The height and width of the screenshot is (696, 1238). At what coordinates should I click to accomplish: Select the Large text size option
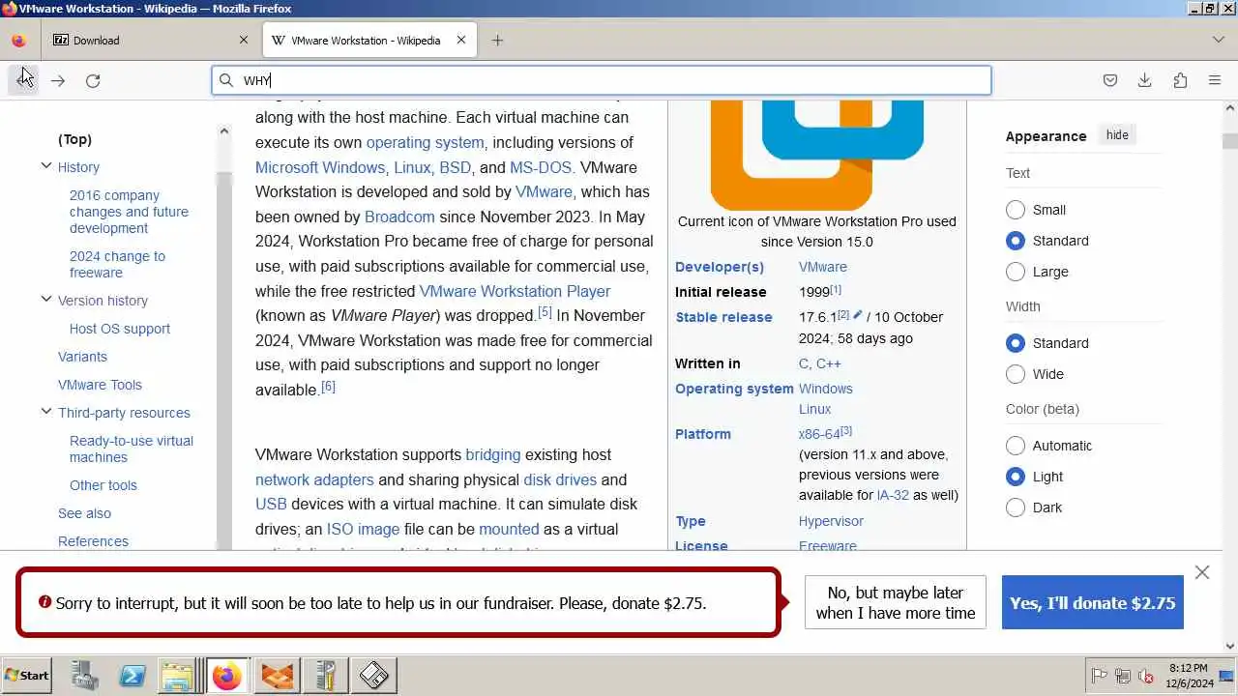pos(1016,272)
